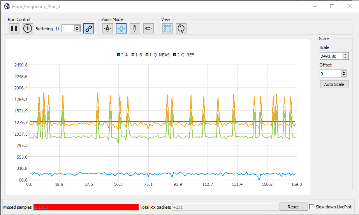The width and height of the screenshot is (359, 215).
Task: Increase the Offset with up arrow
Action: (x=344, y=72)
